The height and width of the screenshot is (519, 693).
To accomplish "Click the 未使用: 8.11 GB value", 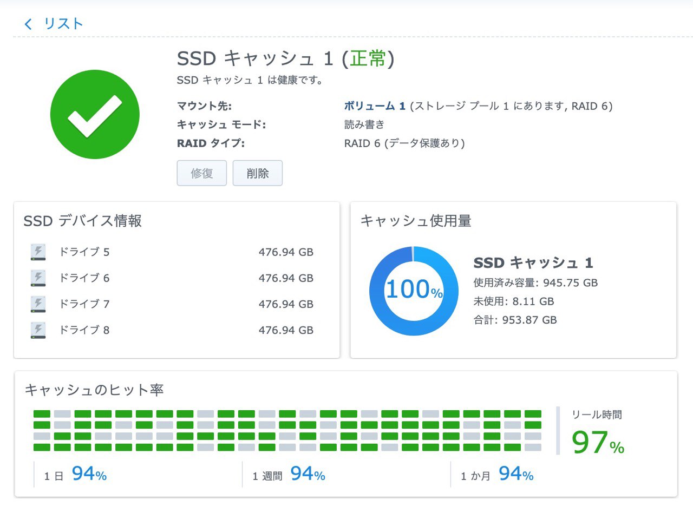I will (x=514, y=301).
